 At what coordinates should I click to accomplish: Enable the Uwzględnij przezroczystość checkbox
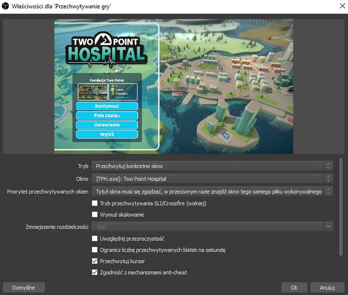(x=94, y=238)
